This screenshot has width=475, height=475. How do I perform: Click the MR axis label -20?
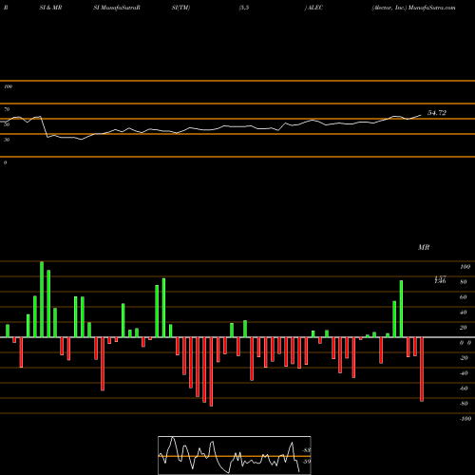464,358
